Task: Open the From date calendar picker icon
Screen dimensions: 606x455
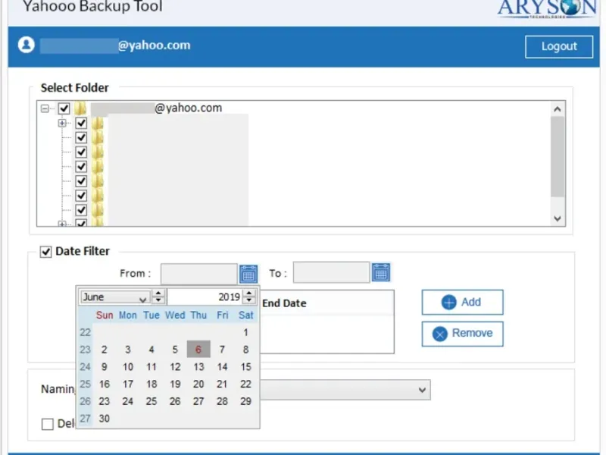Action: (248, 274)
